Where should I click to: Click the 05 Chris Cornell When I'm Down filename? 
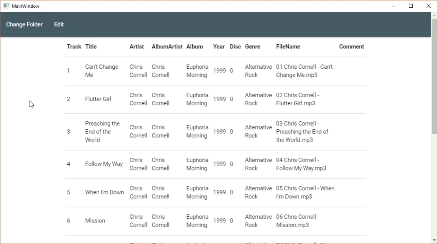[305, 192]
